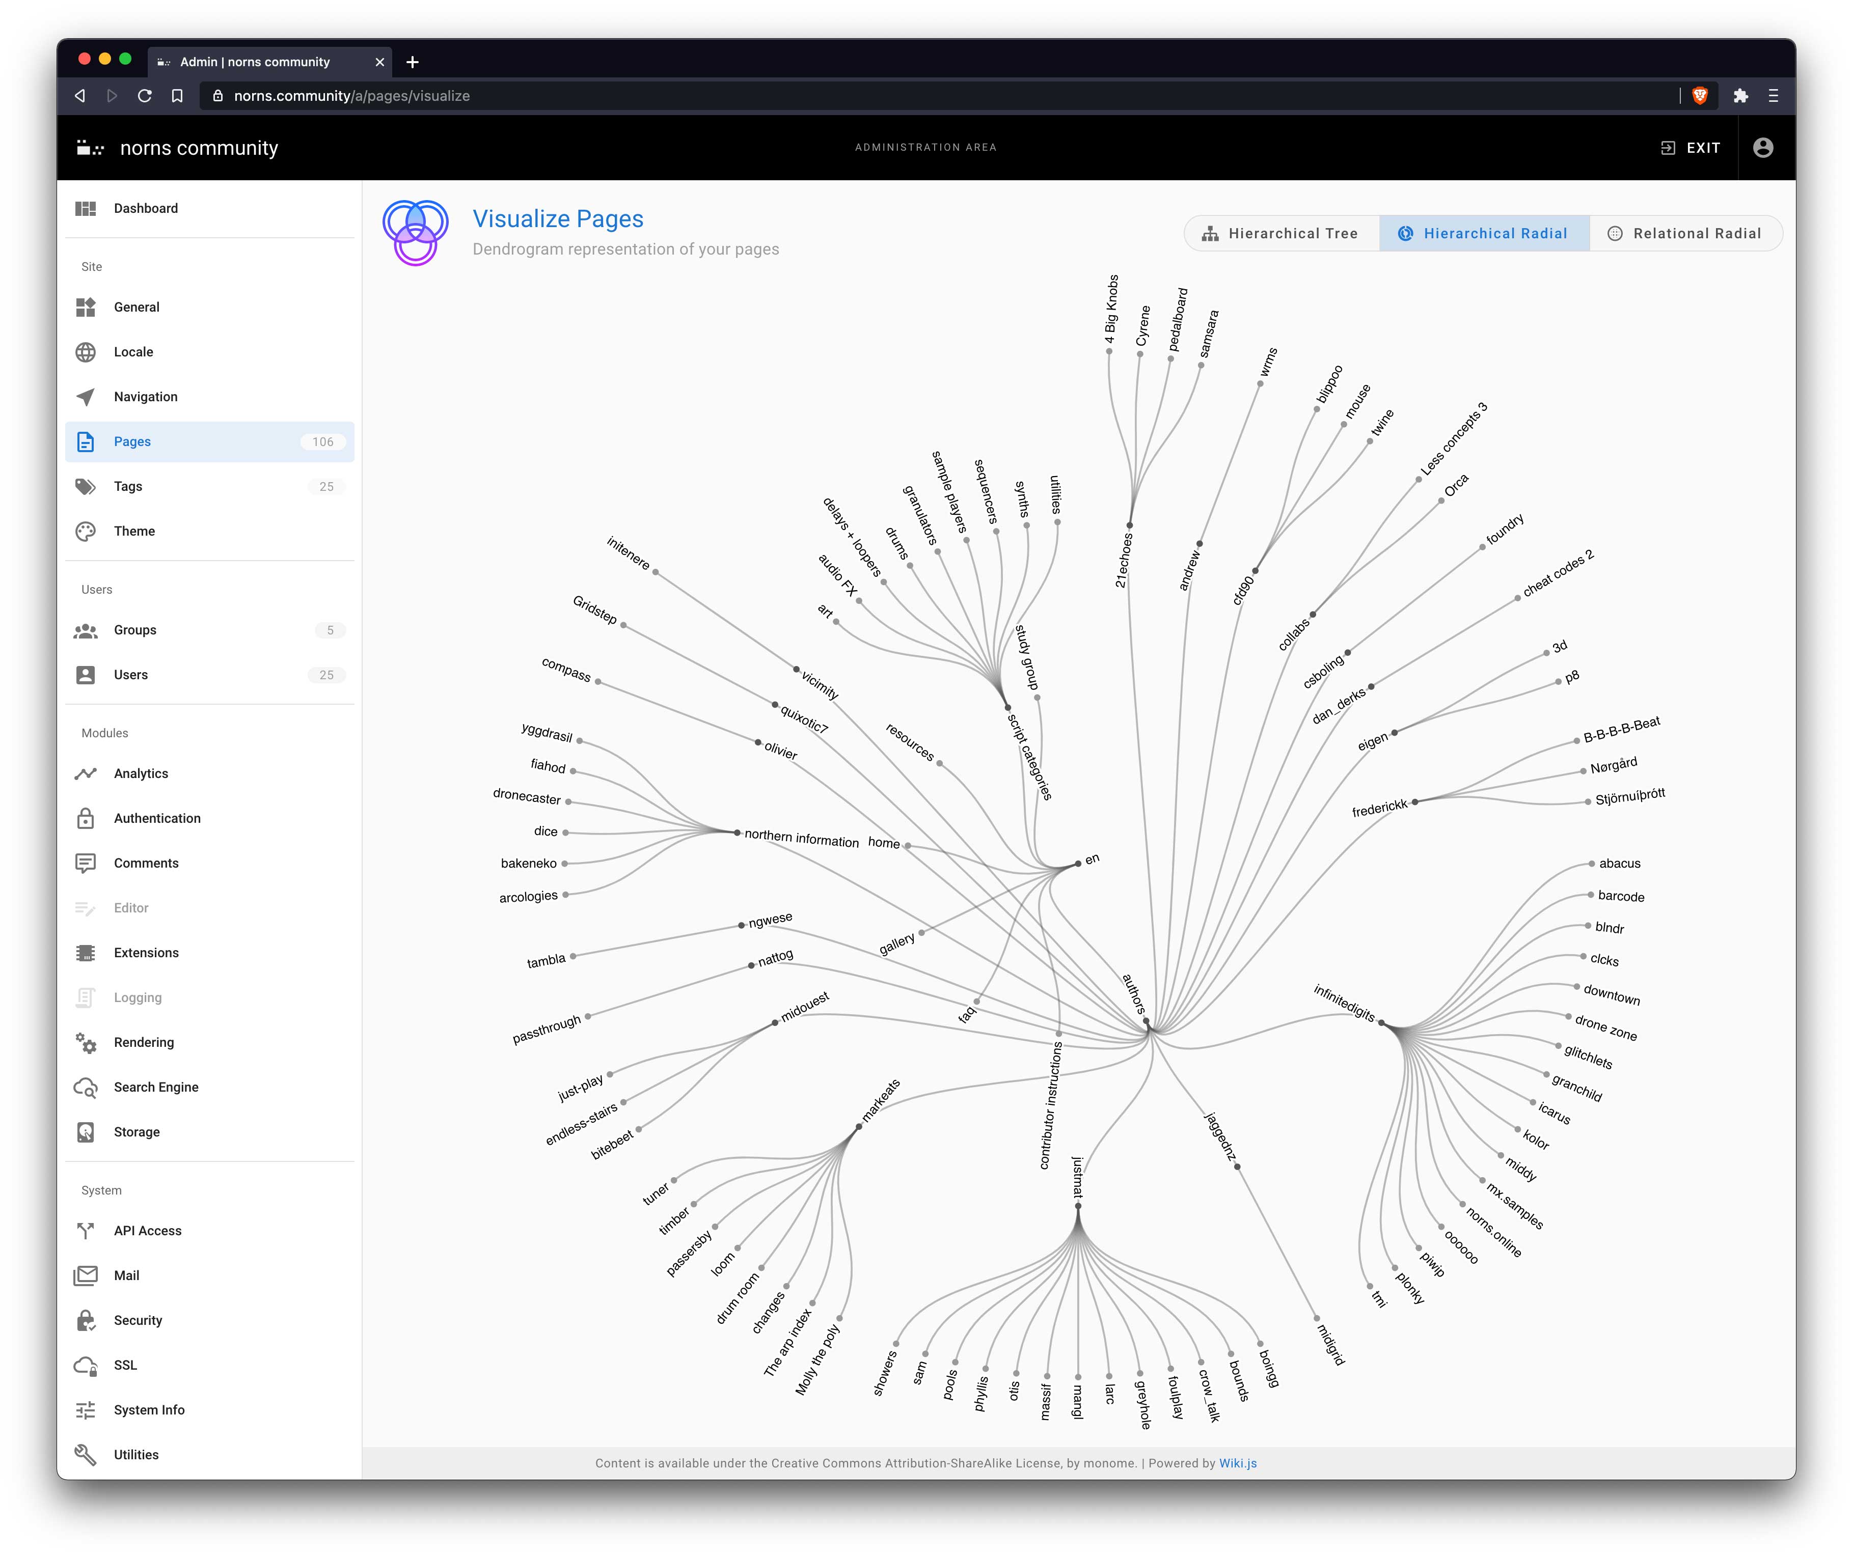Click the Security lock-check icon

pyautogui.click(x=86, y=1320)
